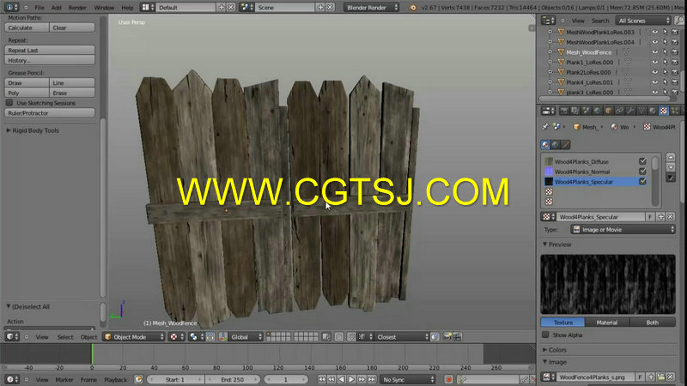Screen dimensions: 687x386
Task: Open the All Scenes outliner dropdown
Action: [643, 21]
